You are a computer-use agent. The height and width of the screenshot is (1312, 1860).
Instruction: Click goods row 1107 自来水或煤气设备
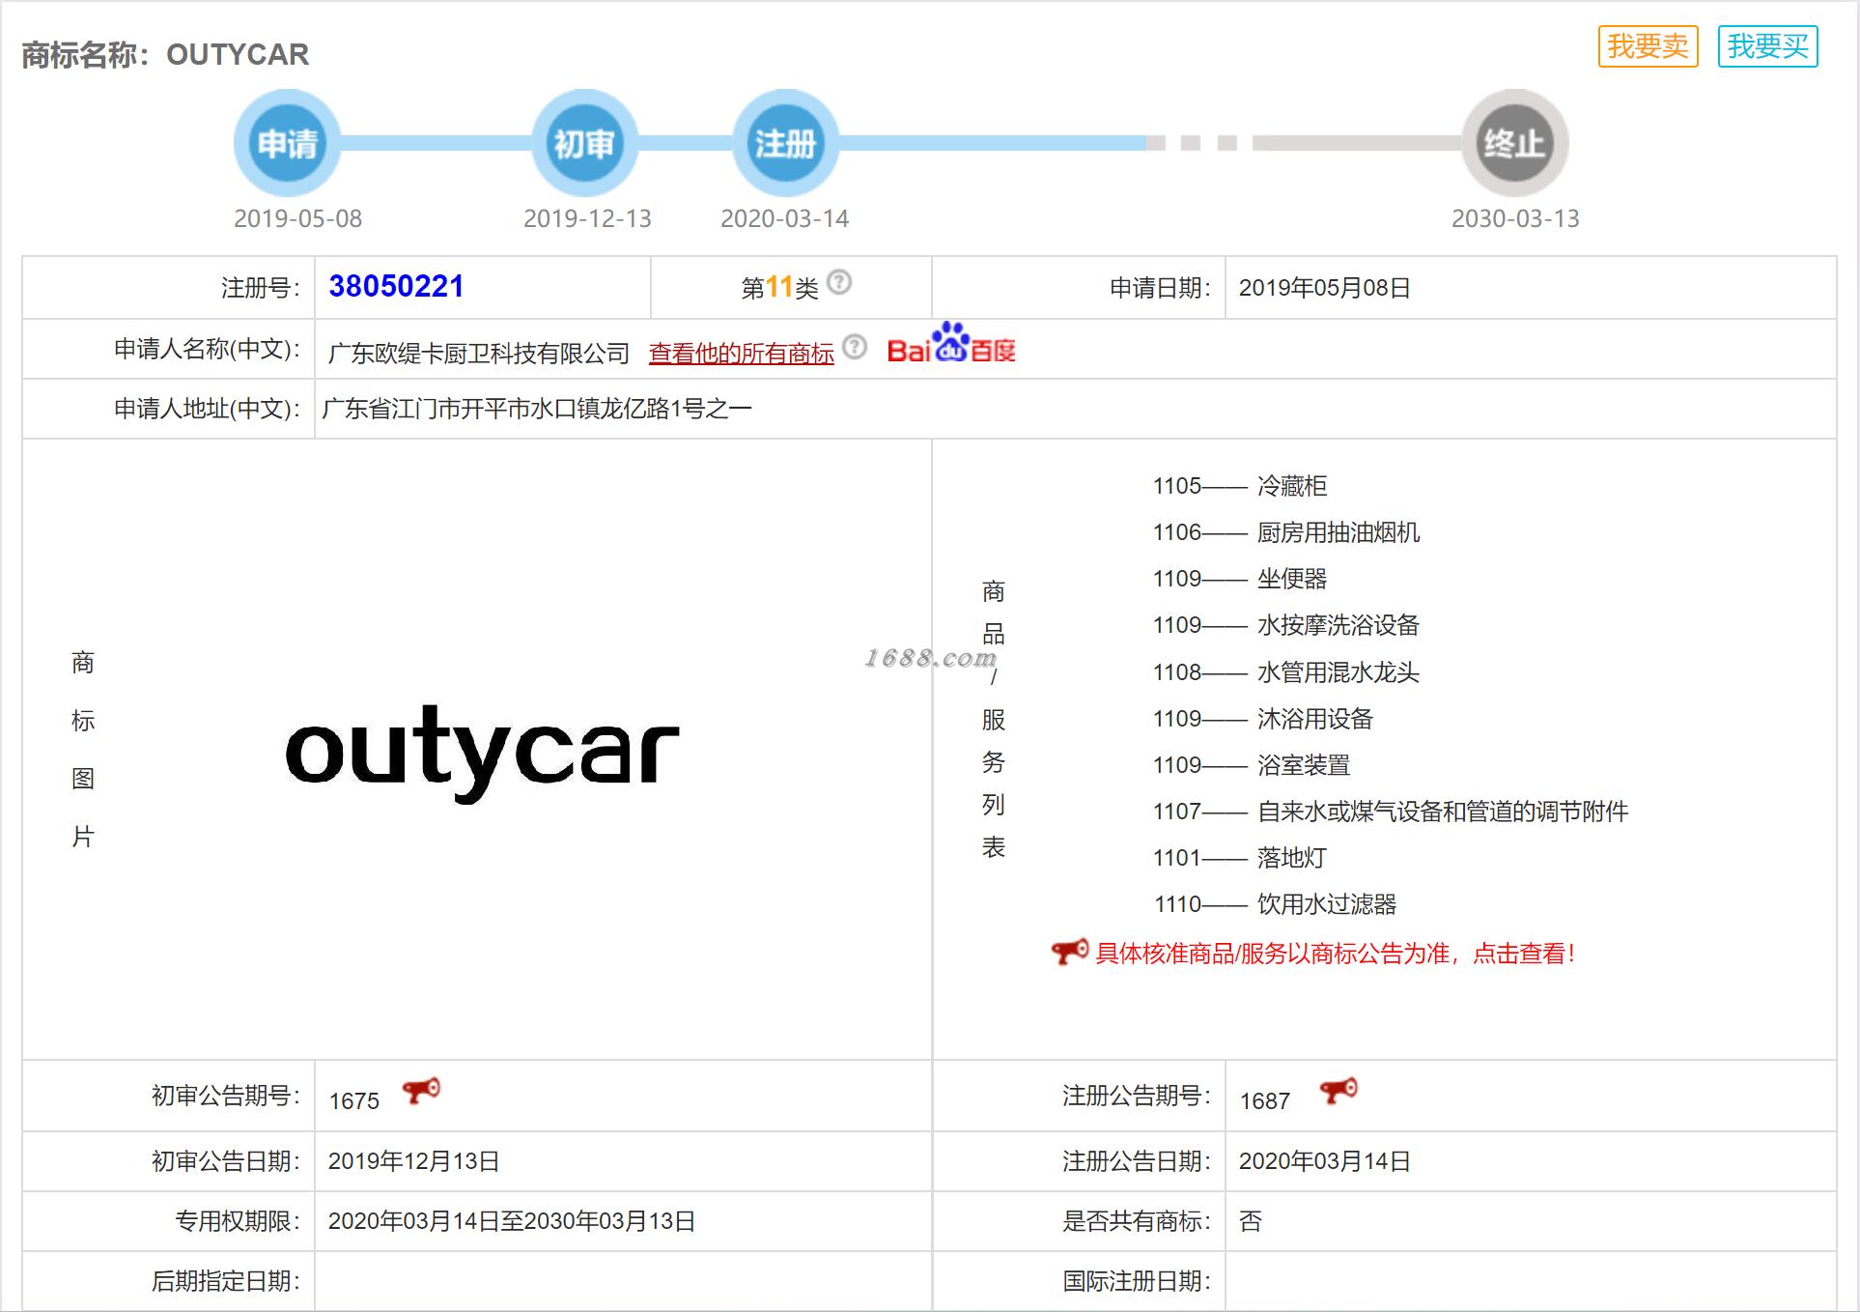[x=1391, y=812]
